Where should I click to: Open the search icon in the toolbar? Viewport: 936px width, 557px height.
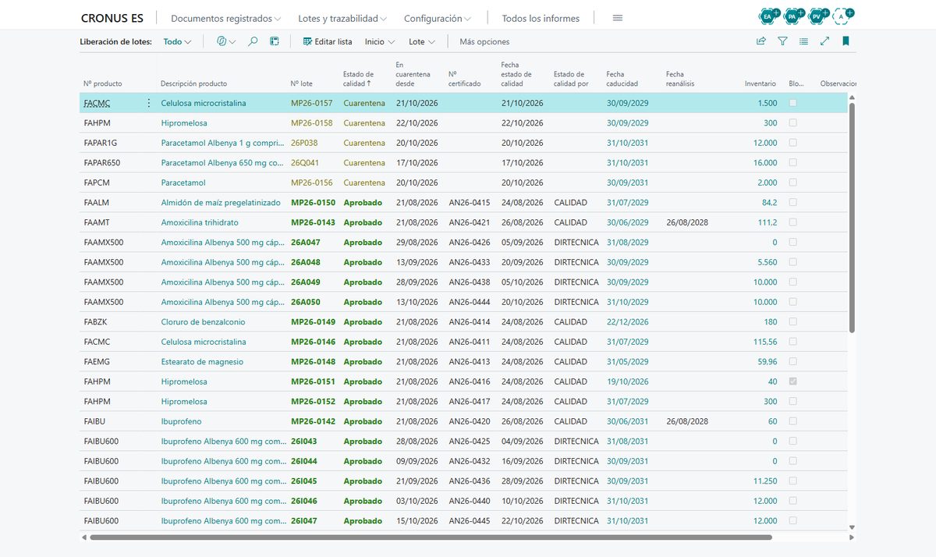253,41
